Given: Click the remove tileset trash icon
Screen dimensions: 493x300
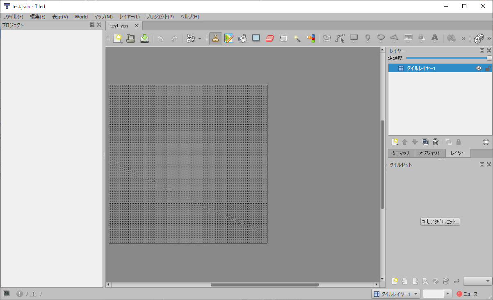Looking at the screenshot, I should coord(446,281).
